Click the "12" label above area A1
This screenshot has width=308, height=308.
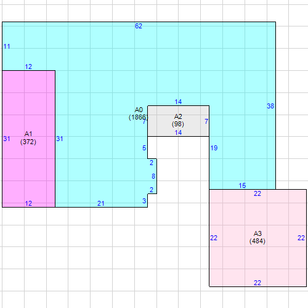[28, 67]
